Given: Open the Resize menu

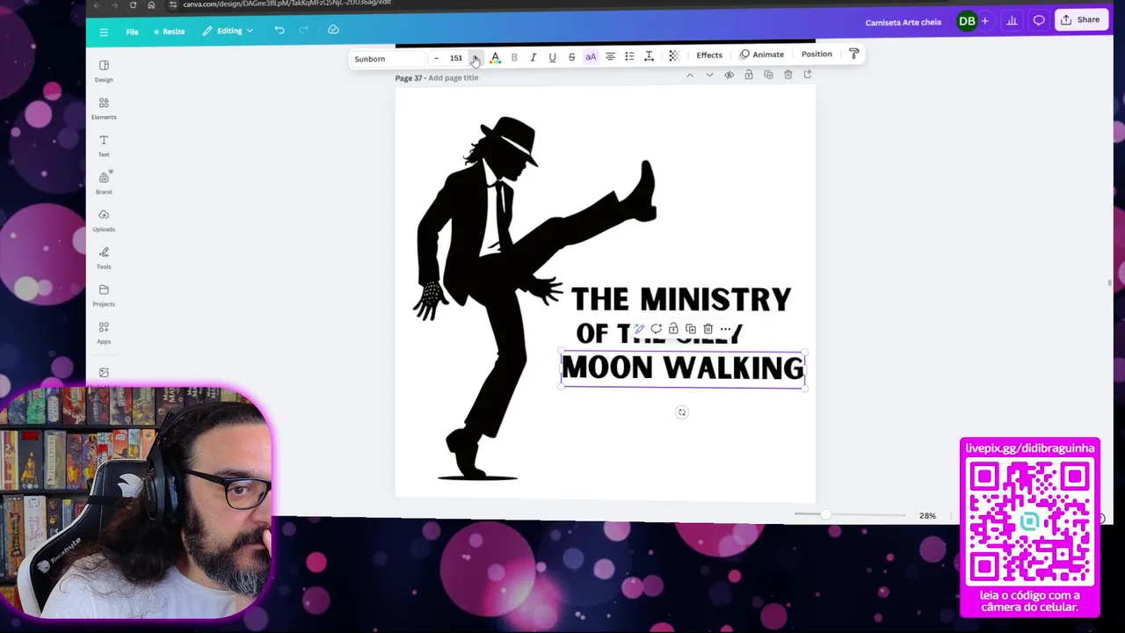Looking at the screenshot, I should click(169, 32).
